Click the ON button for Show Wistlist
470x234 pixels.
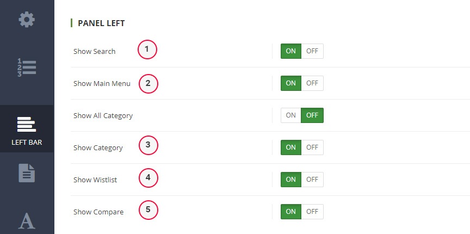pyautogui.click(x=291, y=180)
